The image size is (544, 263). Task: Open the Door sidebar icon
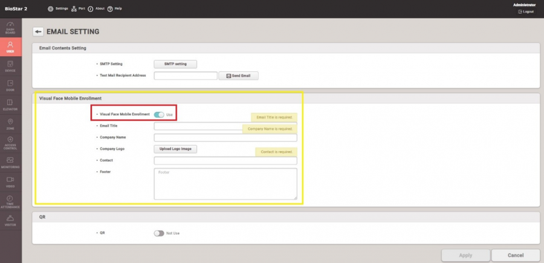[10, 85]
